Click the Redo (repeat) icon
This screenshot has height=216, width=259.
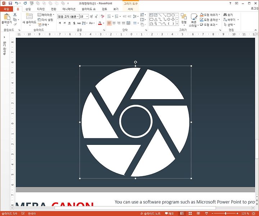coord(25,3)
